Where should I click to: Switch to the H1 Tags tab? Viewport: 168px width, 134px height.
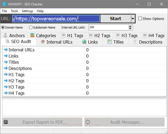point(72,36)
